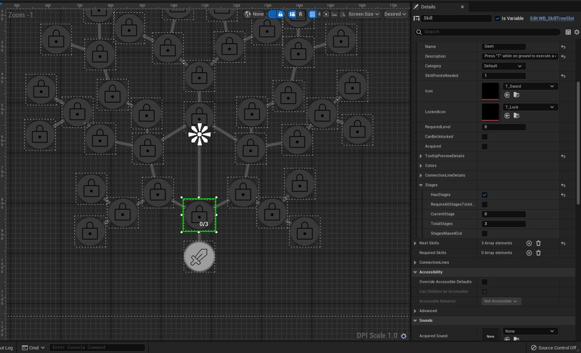
Task: Open Edit WB_SkillTreeSlot link
Action: [x=552, y=18]
